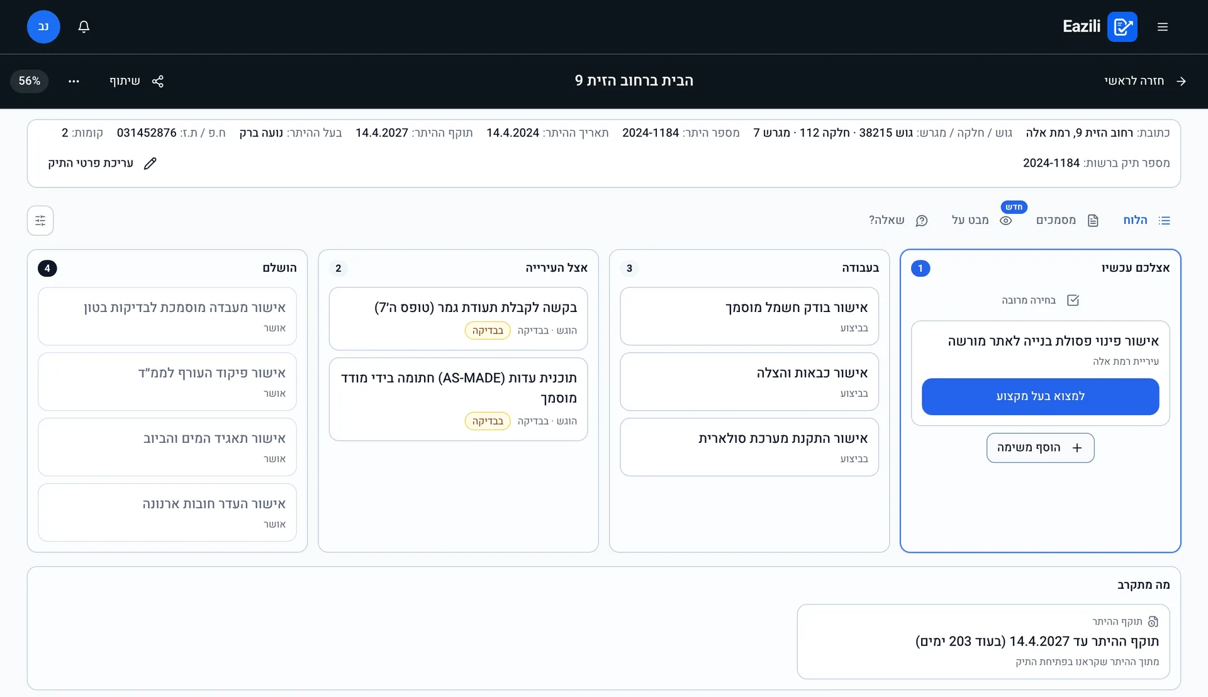Toggle בחירה מרובה multi-select checkbox
The image size is (1208, 697).
[x=1073, y=300]
